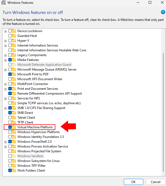Expand the Microsoft Message Queue (MSMQ) Server node

(5, 70)
